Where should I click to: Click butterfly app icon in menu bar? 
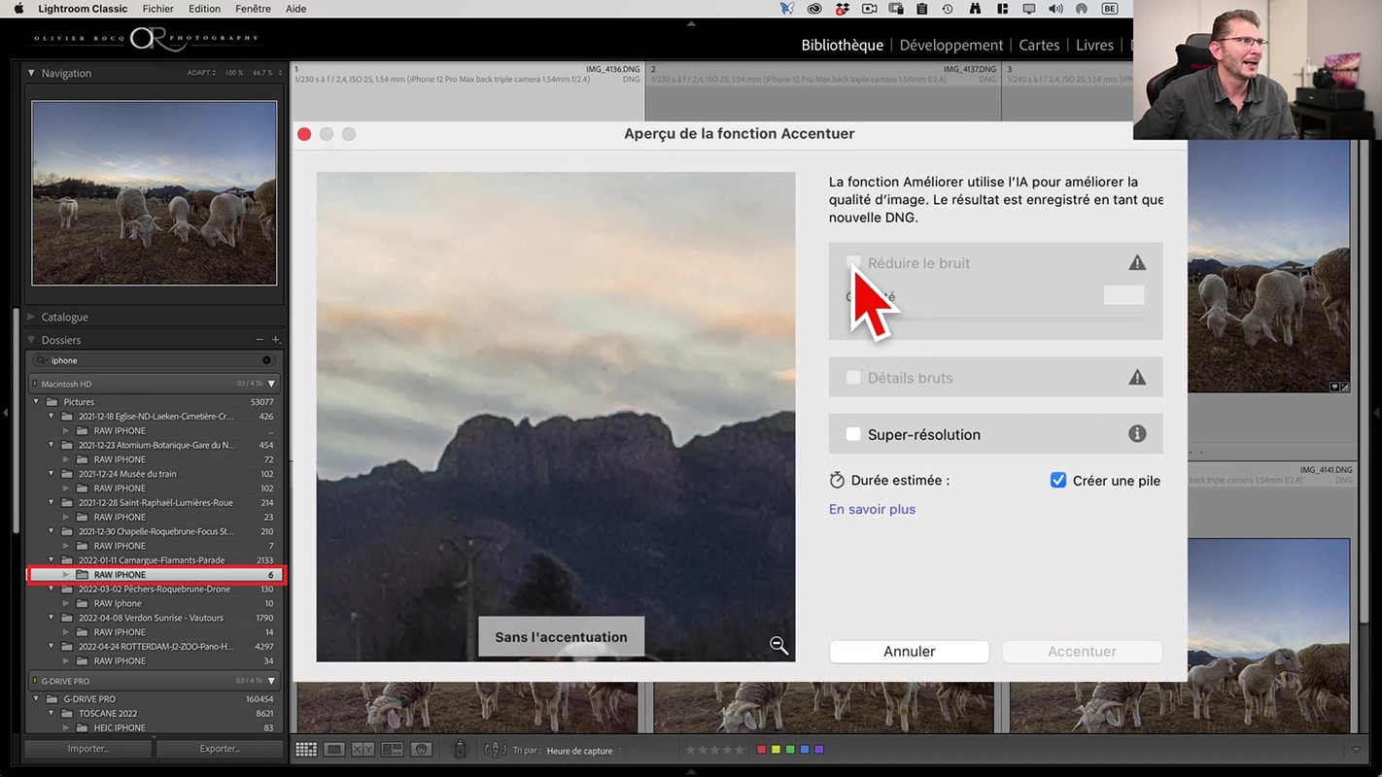coord(787,9)
